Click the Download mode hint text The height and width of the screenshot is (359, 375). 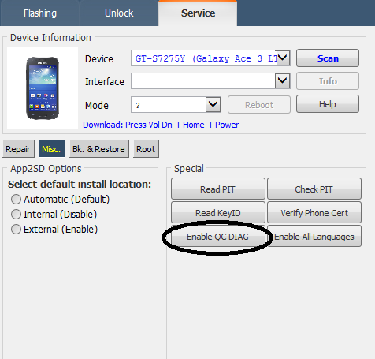tap(161, 125)
